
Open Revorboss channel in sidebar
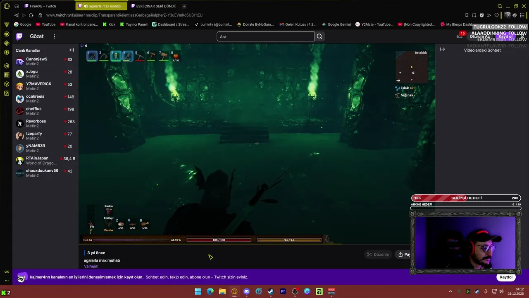[45, 123]
